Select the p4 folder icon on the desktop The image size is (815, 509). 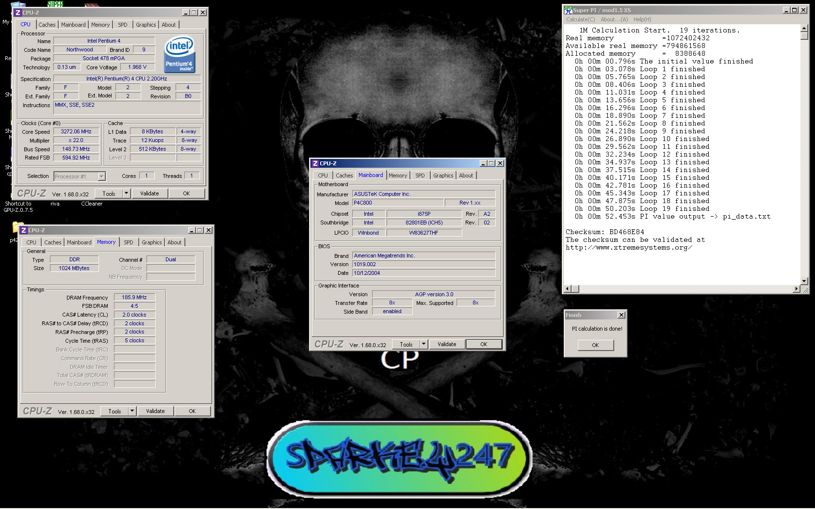[x=17, y=228]
